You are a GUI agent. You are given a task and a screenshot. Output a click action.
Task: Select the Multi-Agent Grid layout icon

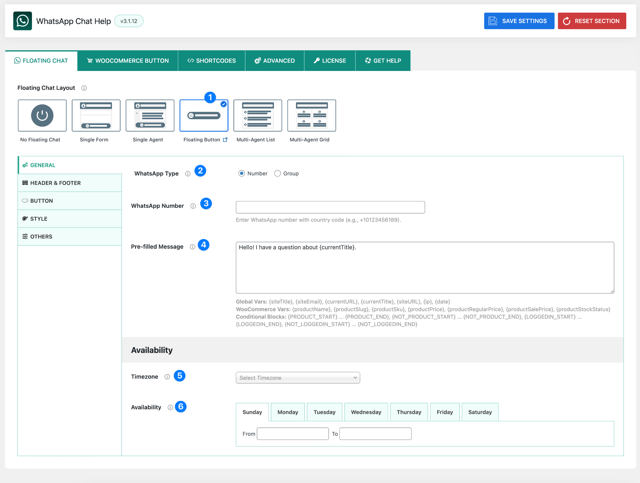point(311,115)
